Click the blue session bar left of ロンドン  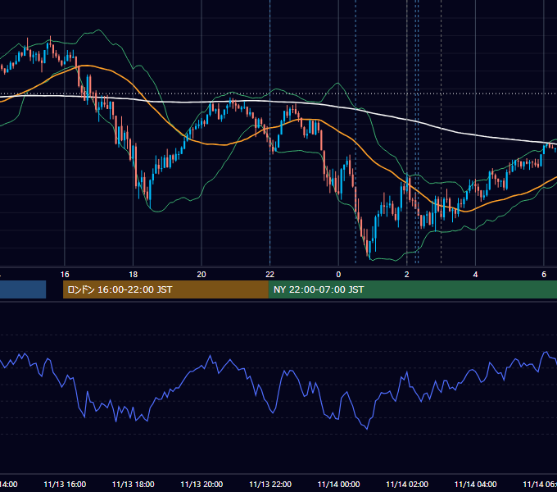[23, 289]
